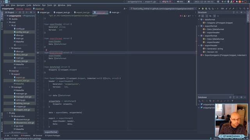
Task: Run configuration with coverage
Action: 206,9
